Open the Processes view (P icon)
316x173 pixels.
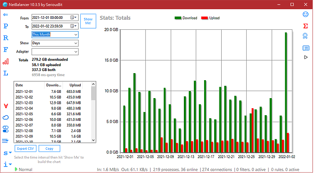[x=6, y=26]
